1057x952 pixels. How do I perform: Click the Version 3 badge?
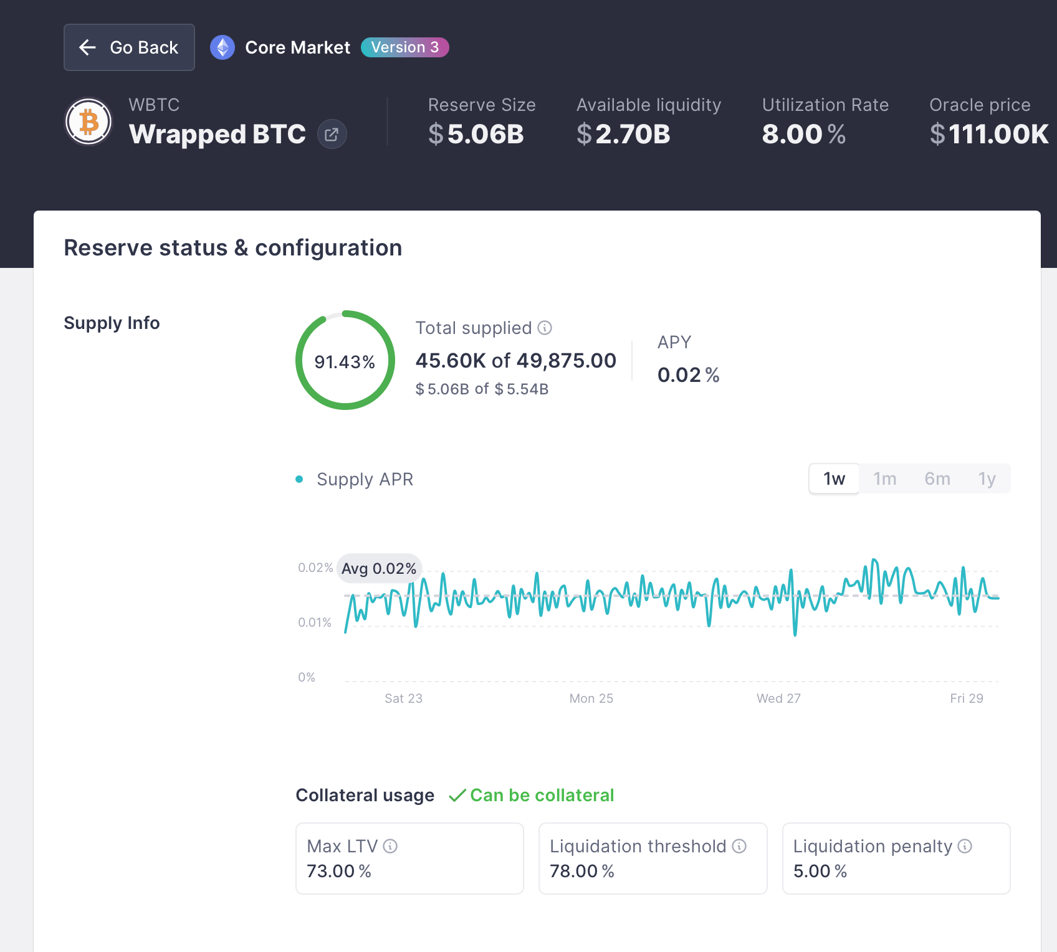[x=405, y=47]
